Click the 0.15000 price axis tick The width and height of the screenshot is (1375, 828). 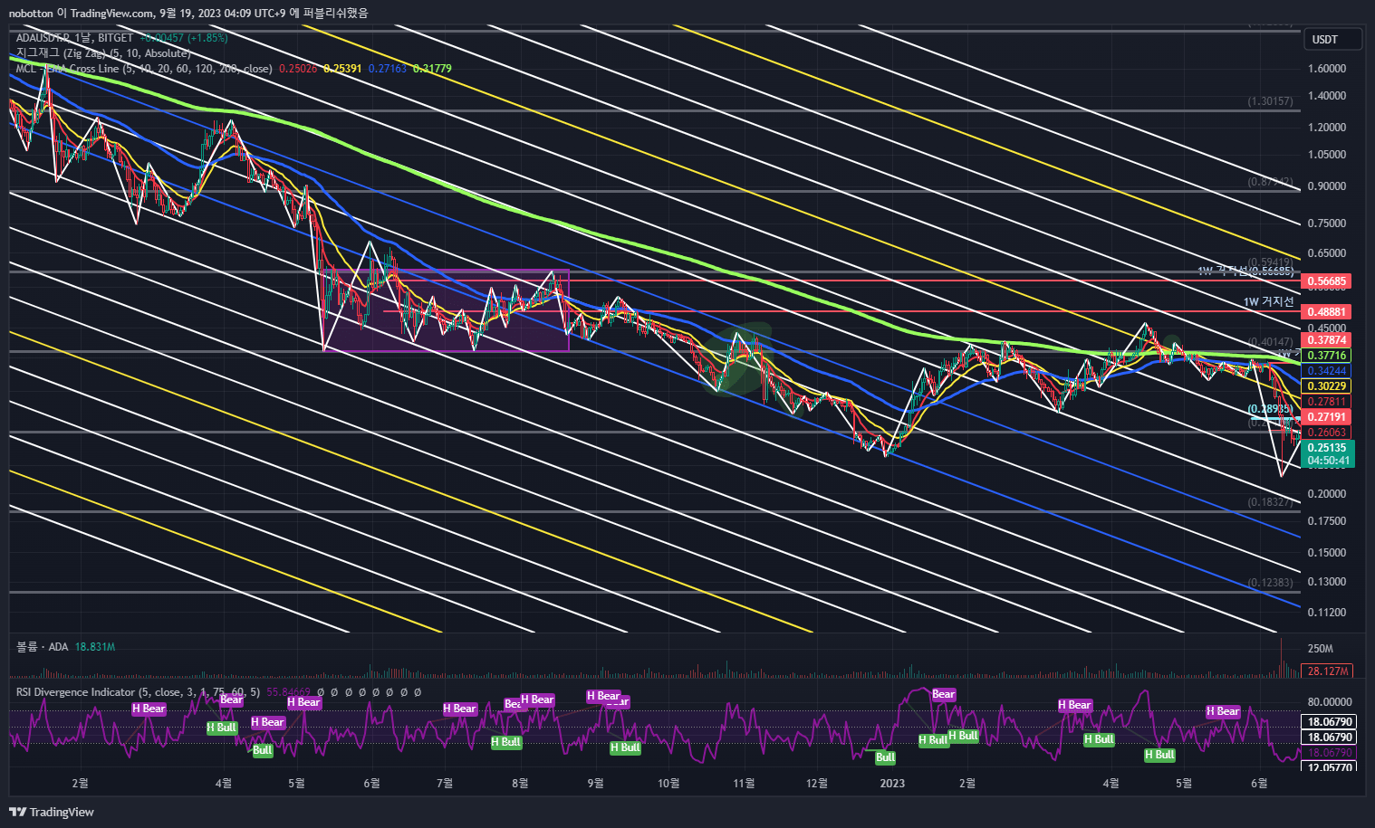click(x=1327, y=553)
